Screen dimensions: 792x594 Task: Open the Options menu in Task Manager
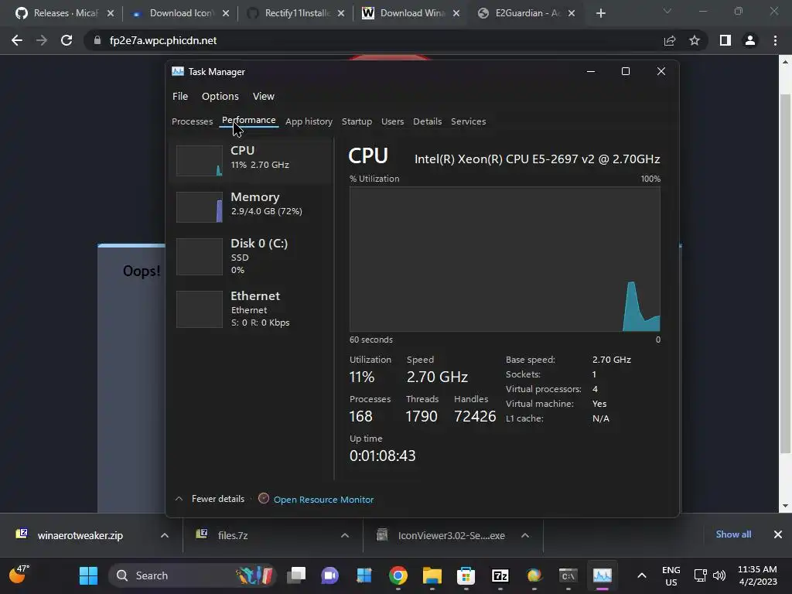(220, 96)
